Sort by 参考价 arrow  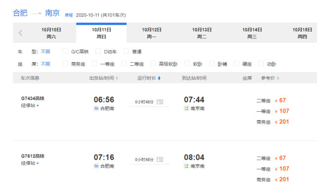[278, 78]
